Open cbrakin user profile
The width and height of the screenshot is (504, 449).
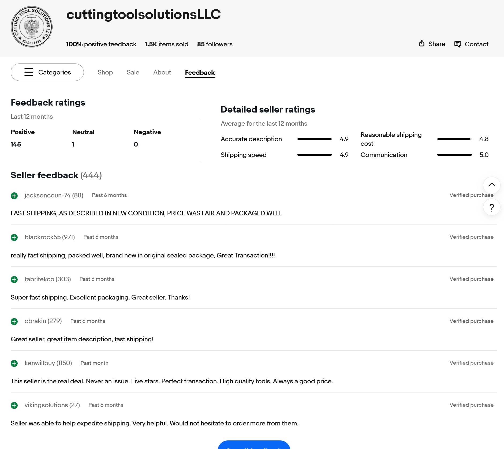click(x=35, y=321)
